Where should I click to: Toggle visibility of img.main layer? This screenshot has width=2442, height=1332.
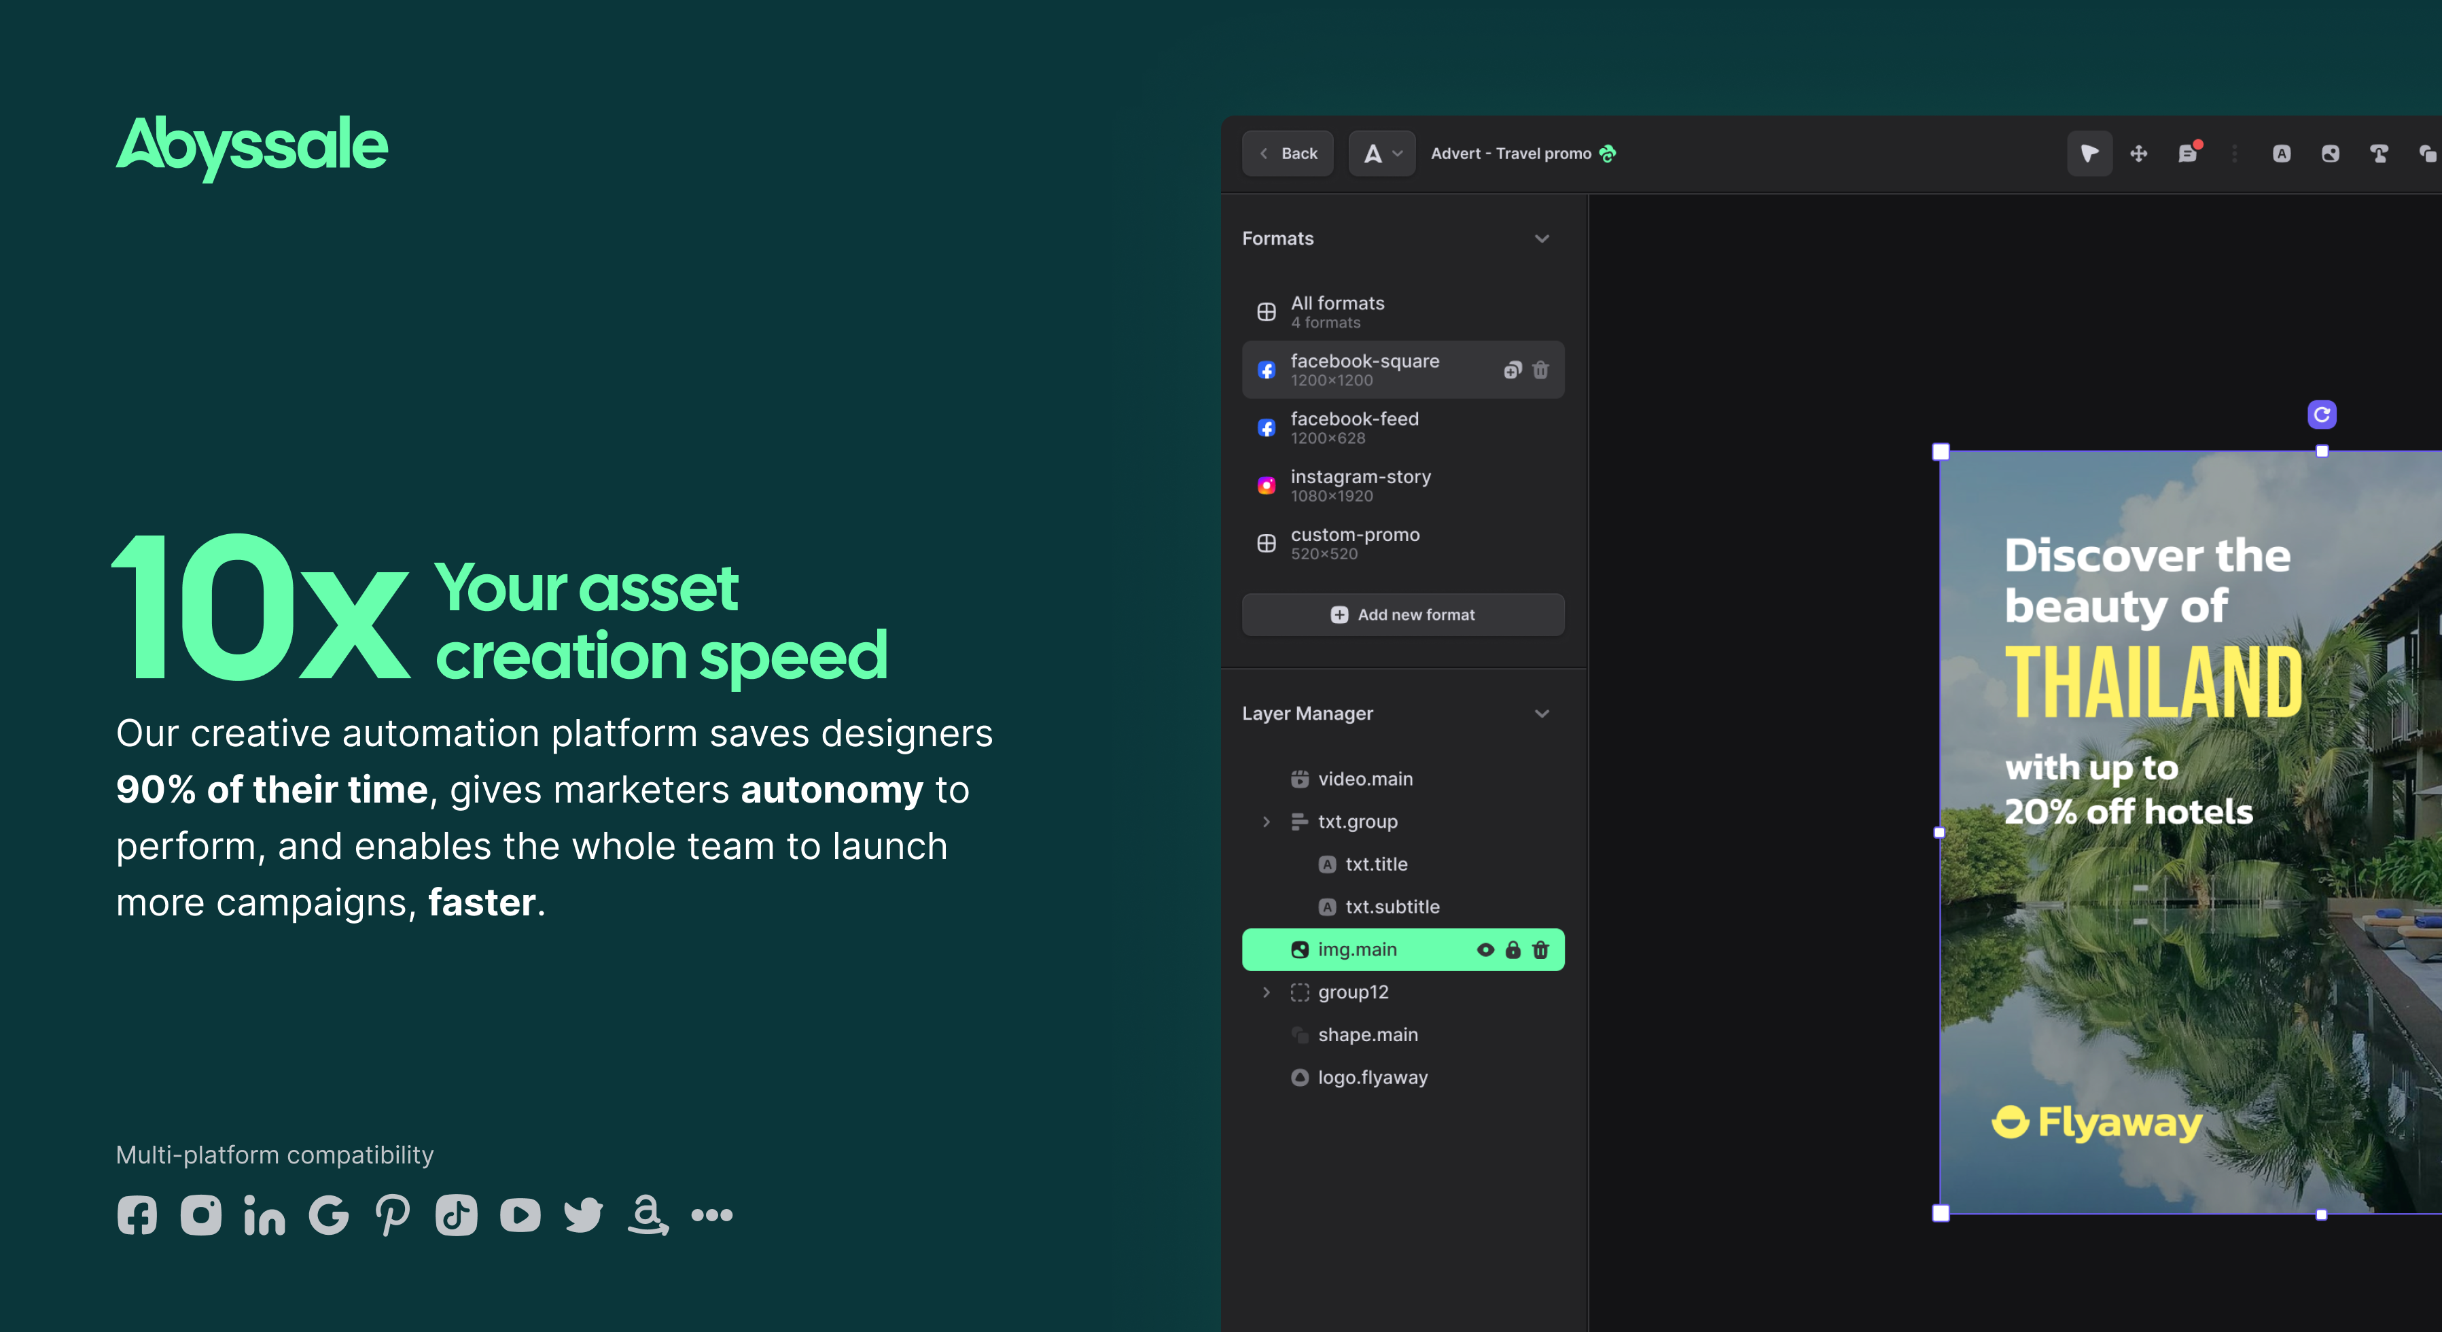point(1485,950)
